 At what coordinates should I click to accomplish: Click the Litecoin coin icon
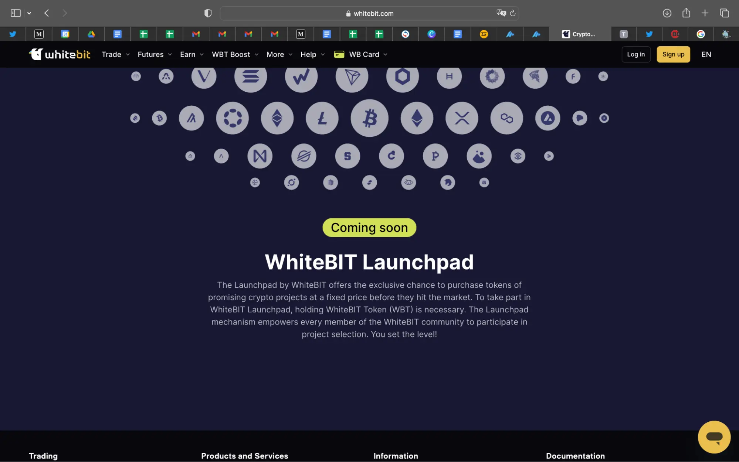[x=322, y=118]
